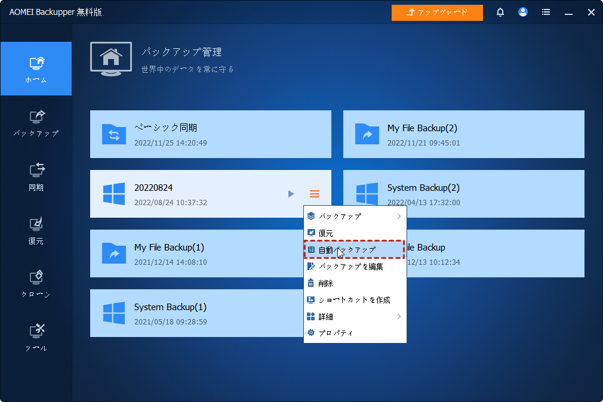Image resolution: width=603 pixels, height=402 pixels.
Task: Open the バックアップ sidebar section
Action: click(36, 123)
